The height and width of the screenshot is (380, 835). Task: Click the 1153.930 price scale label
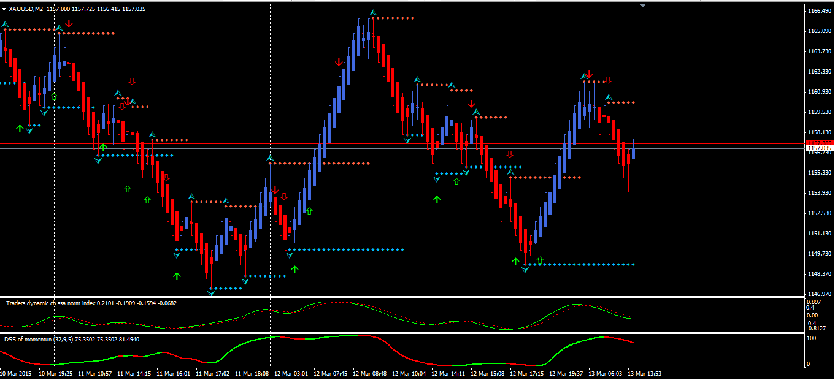(x=820, y=193)
